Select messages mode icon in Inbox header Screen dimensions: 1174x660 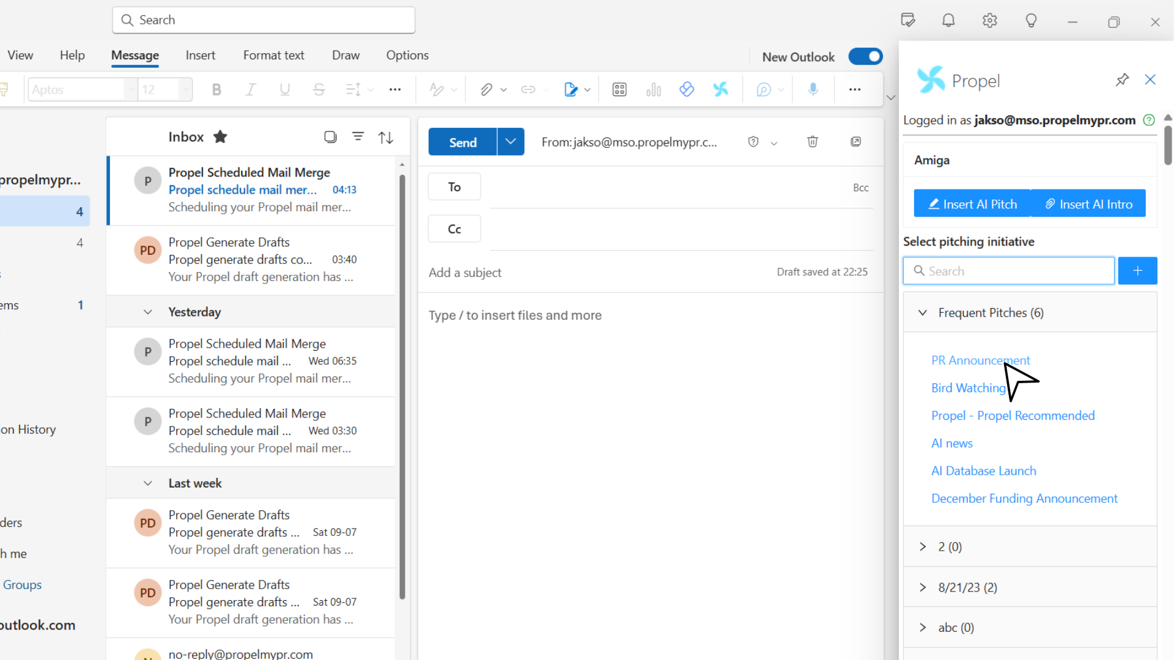[x=330, y=137]
